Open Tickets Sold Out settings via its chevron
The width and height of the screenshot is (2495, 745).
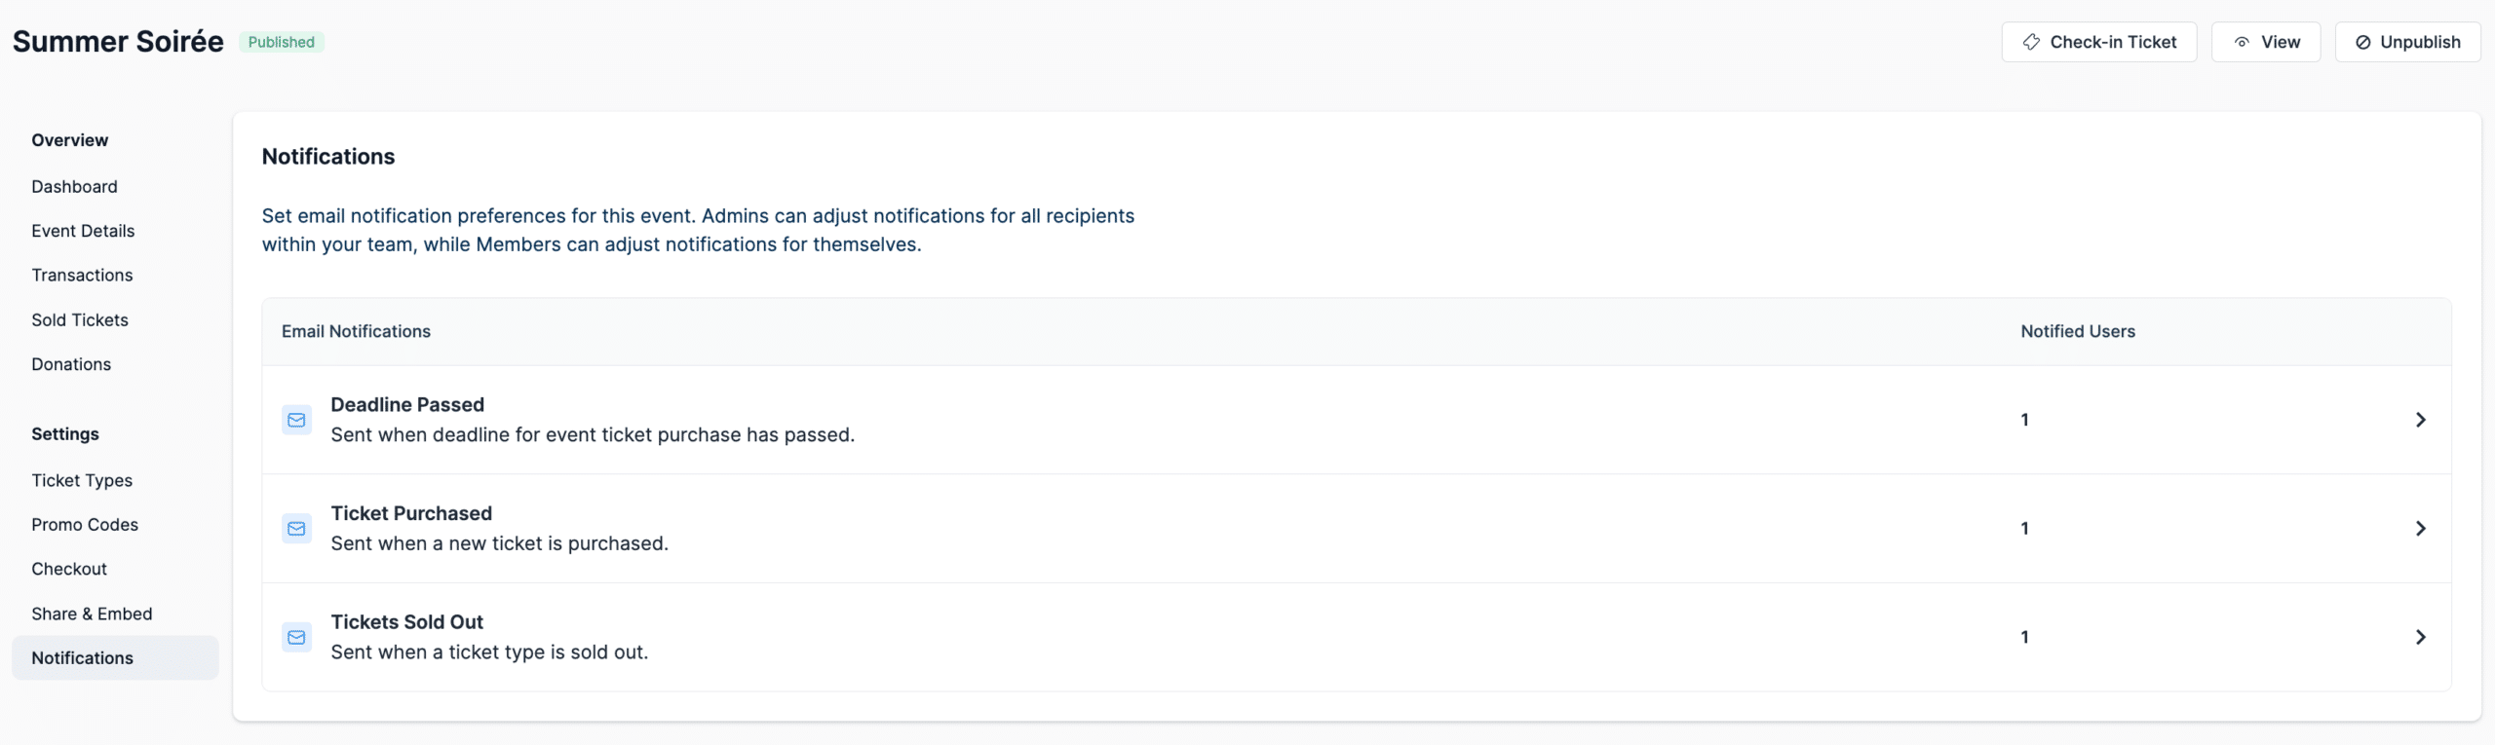[x=2421, y=637]
